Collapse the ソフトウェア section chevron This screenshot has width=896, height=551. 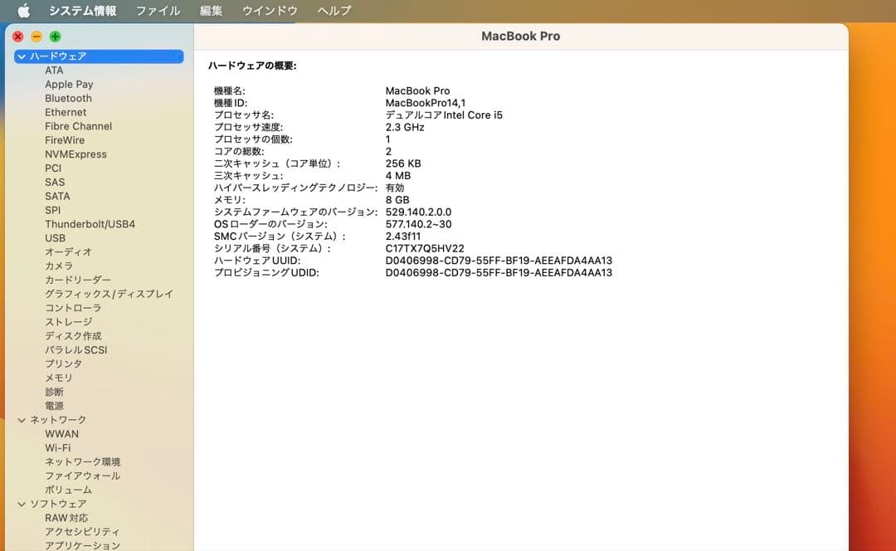tap(22, 505)
